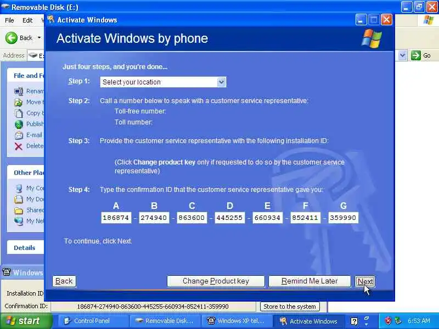Image resolution: width=439 pixels, height=329 pixels.
Task: Click telephone icon of Windows XP tel window
Action: tap(6, 272)
